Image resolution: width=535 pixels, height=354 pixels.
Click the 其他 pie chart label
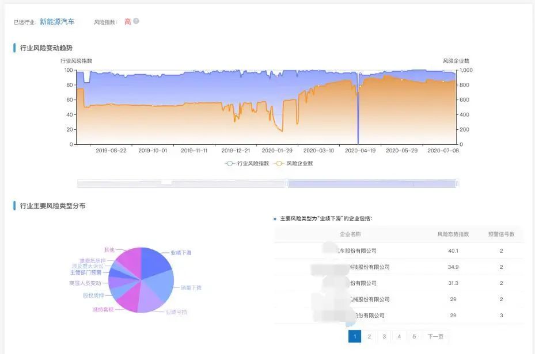[x=109, y=250]
